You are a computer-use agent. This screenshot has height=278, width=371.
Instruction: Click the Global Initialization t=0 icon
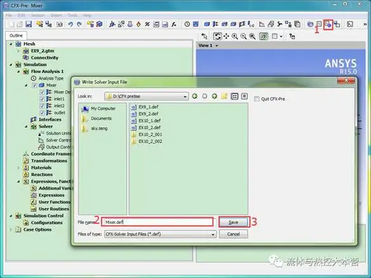(x=251, y=24)
